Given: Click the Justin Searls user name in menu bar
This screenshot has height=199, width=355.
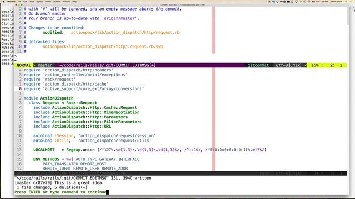Looking at the screenshot, I should pos(336,1).
